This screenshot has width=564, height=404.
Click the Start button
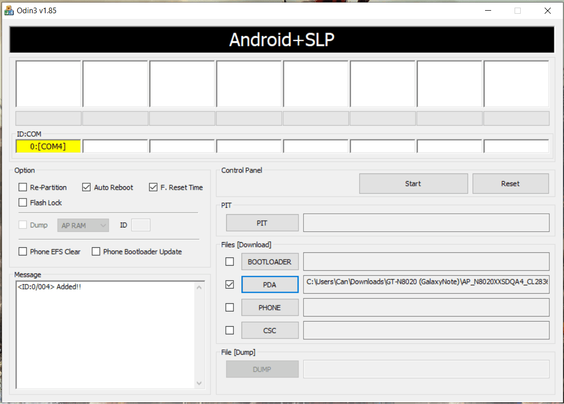pos(413,184)
